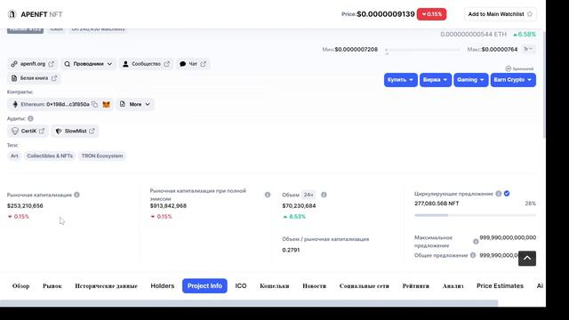
Task: Click the 277,080.56B NFT supply value
Action: 437,204
